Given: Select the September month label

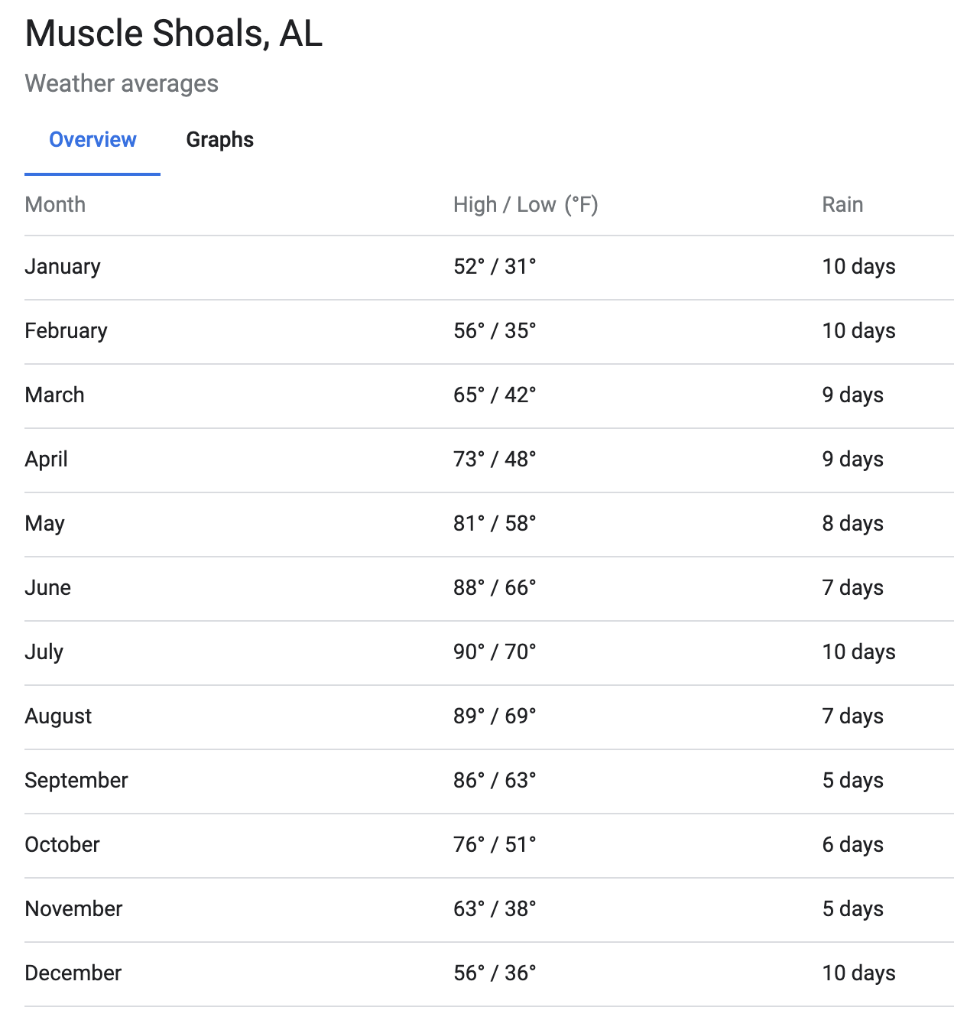Looking at the screenshot, I should [76, 781].
